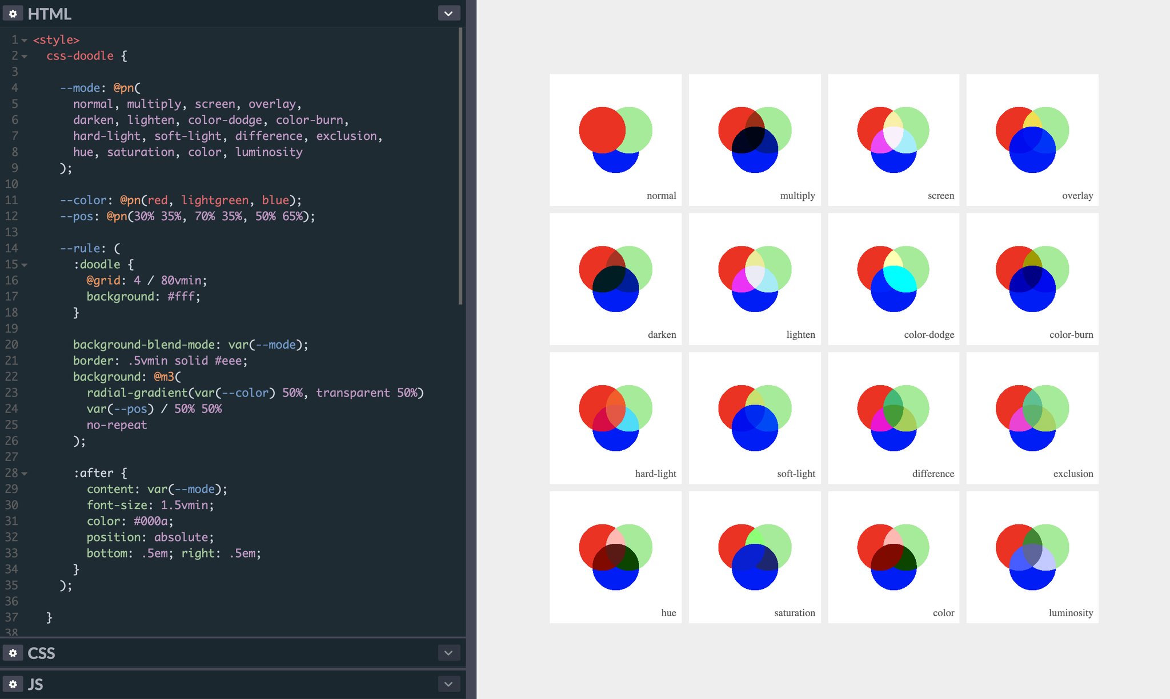The image size is (1170, 699).
Task: Click the difference blend mode tile
Action: tap(893, 418)
